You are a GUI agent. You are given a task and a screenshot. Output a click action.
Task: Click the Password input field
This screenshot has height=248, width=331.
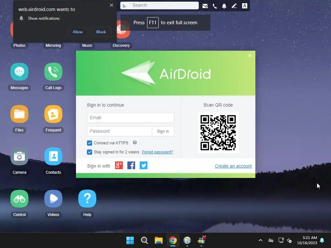coord(120,131)
